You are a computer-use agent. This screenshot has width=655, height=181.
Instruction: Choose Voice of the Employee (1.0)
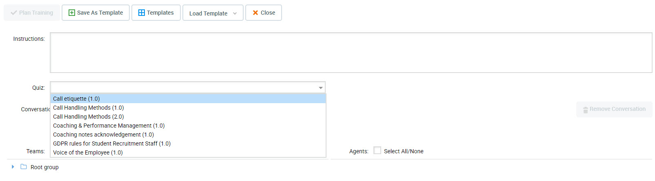88,152
